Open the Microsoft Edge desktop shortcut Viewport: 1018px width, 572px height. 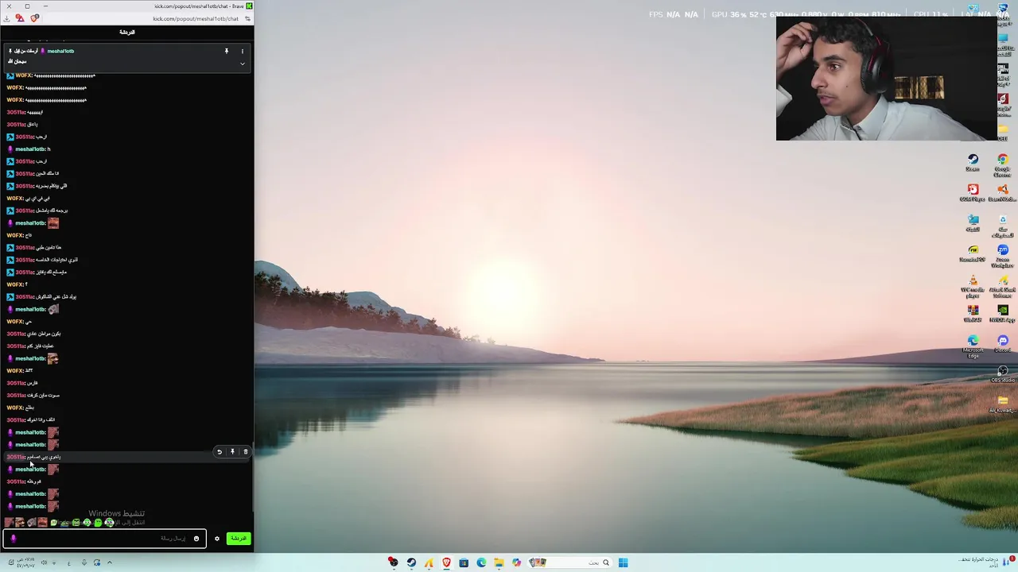(x=973, y=346)
